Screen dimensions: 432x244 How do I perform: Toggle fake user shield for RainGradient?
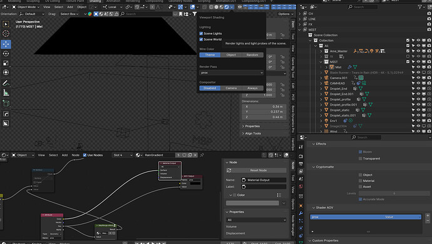point(184,155)
